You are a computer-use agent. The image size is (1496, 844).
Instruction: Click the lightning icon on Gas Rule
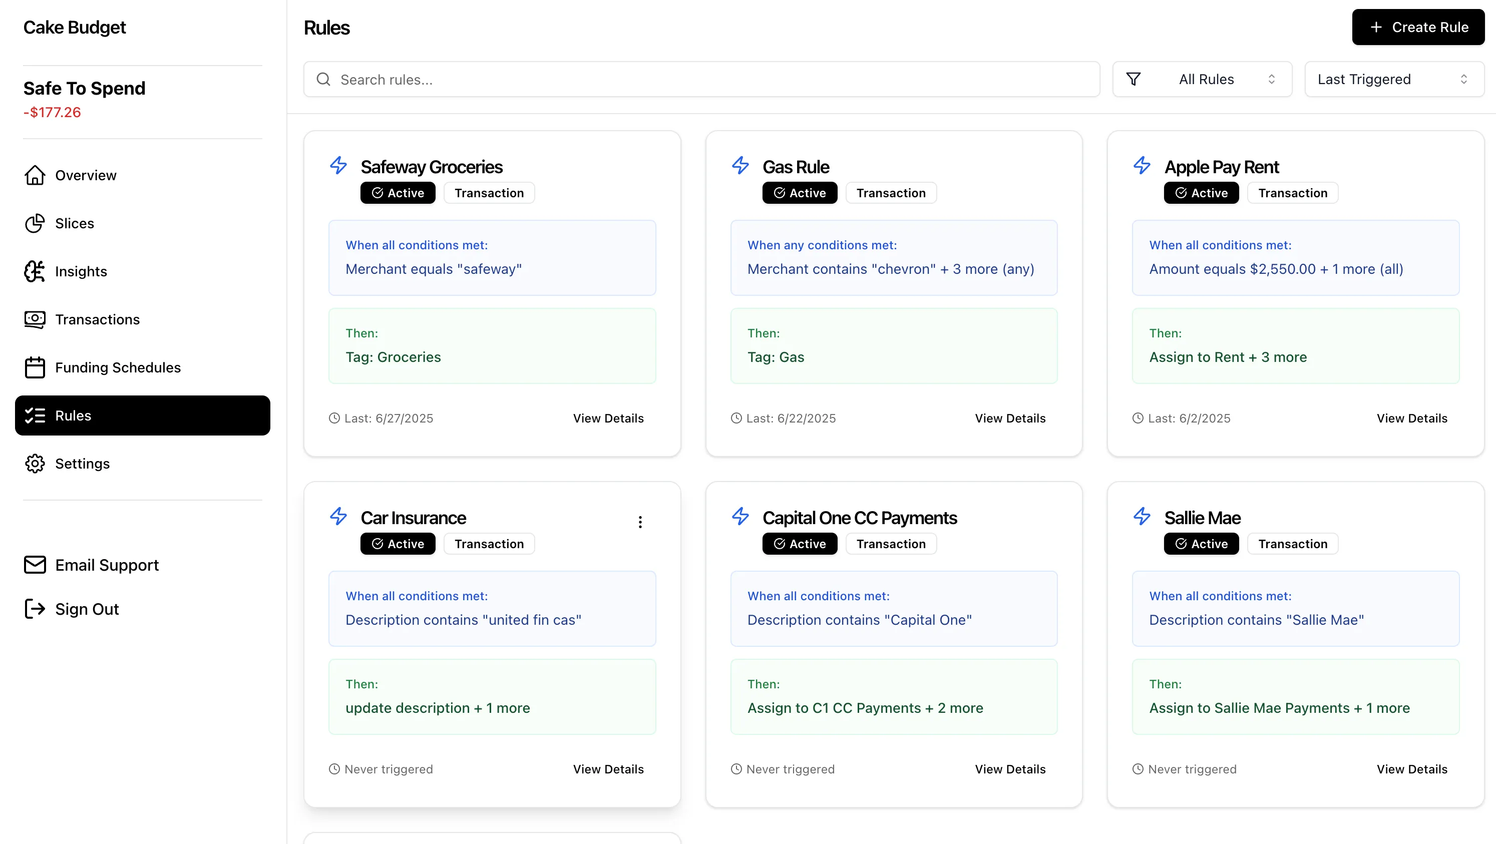[740, 165]
